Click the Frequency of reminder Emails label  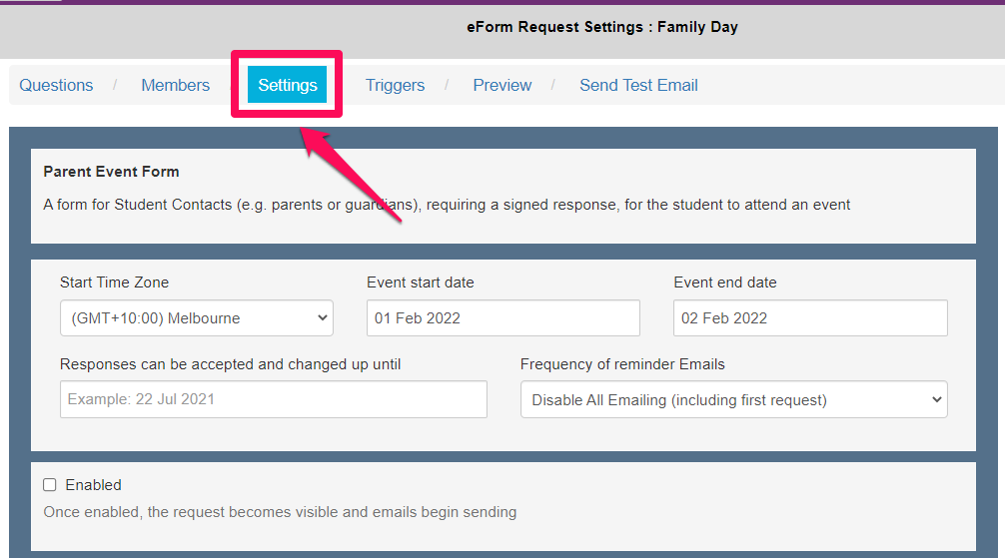pos(622,364)
